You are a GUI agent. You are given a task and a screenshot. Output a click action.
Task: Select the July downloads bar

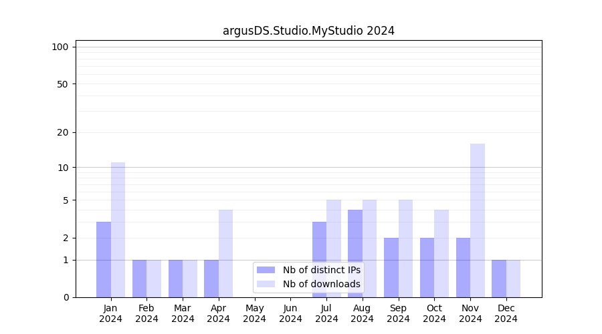(334, 248)
